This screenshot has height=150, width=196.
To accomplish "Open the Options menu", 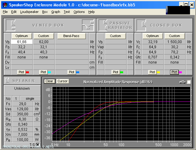I will (x=79, y=12).
